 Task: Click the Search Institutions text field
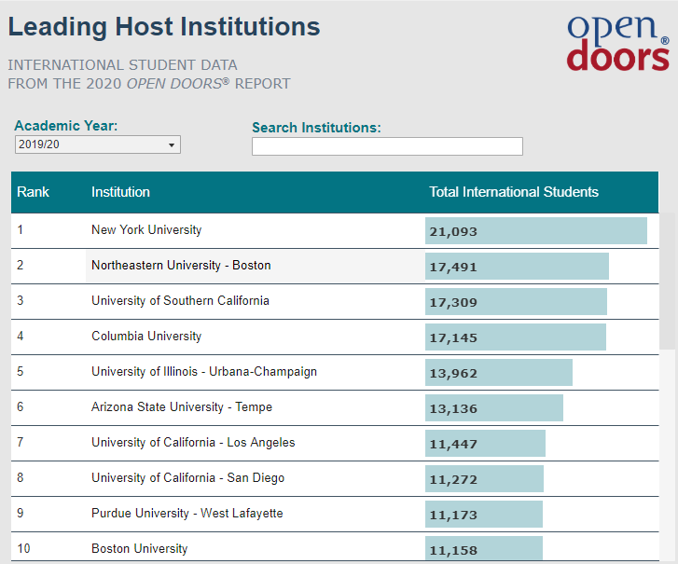387,146
